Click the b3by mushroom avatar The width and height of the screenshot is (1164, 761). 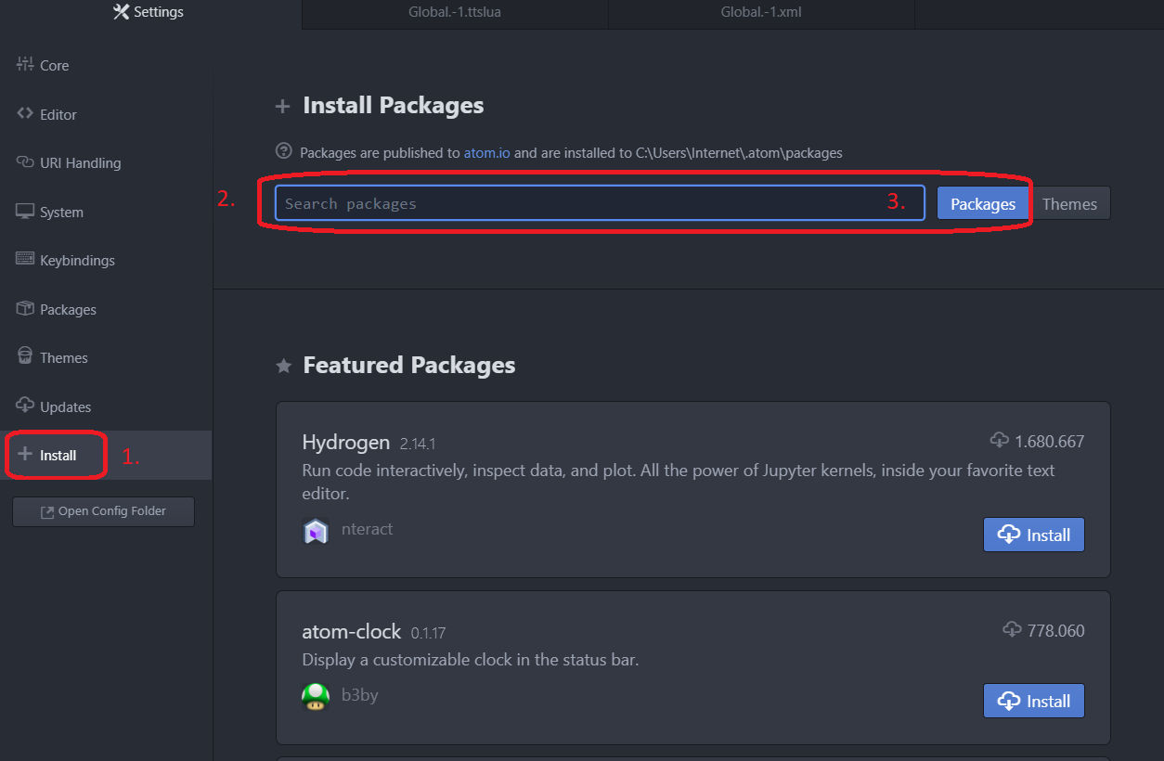point(316,695)
